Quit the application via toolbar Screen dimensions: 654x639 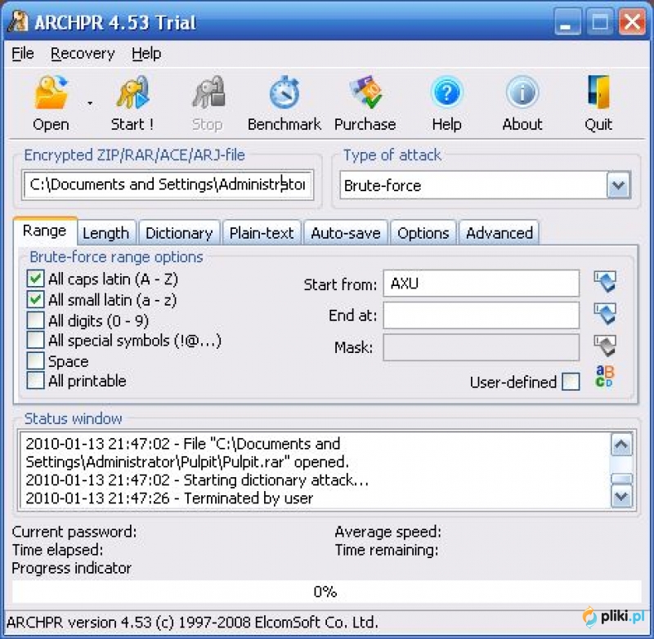598,104
